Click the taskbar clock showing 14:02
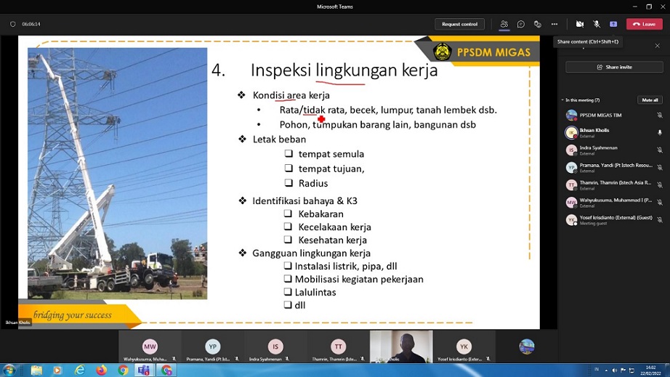Screen dimensions: 670x377 pos(650,370)
